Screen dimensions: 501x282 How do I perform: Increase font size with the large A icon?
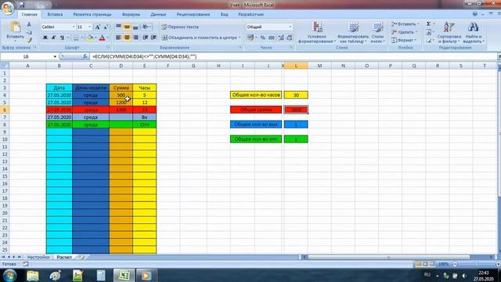tap(98, 27)
